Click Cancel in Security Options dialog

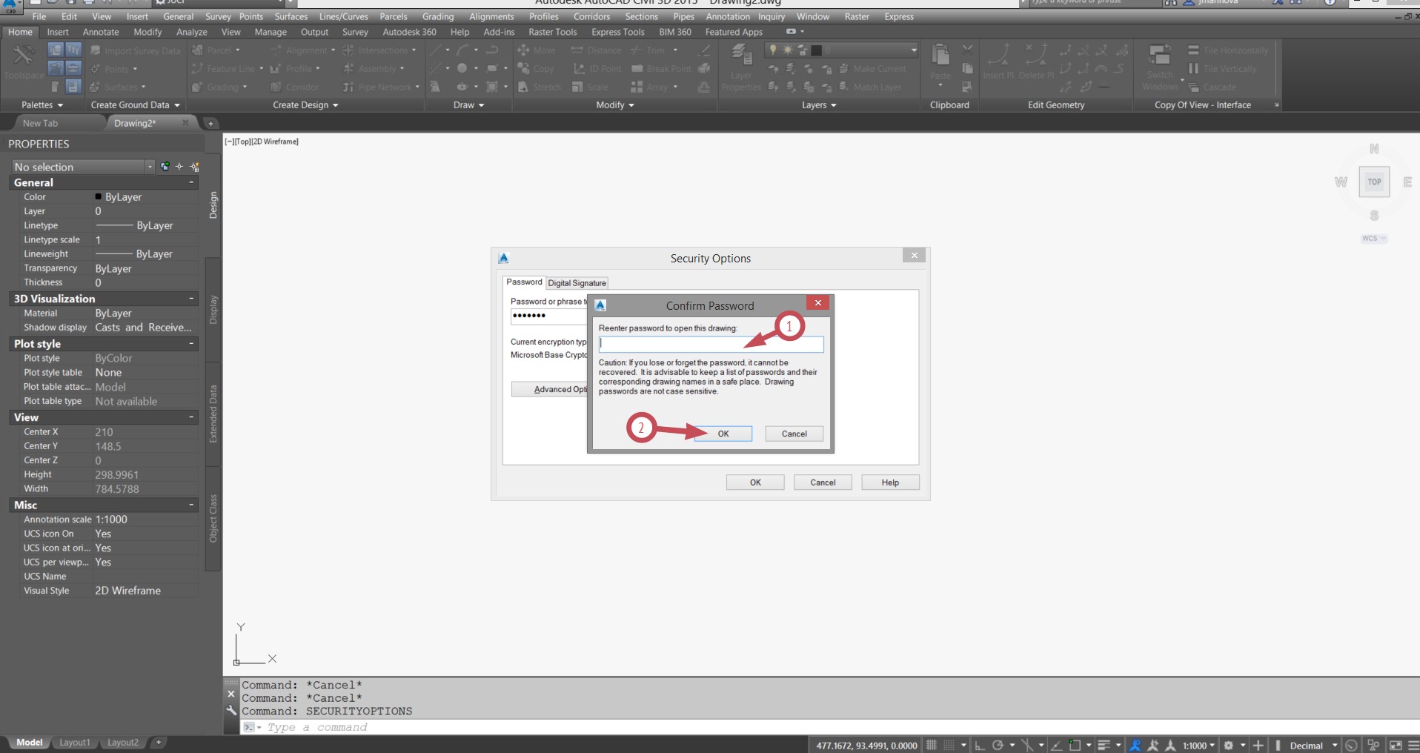point(823,482)
